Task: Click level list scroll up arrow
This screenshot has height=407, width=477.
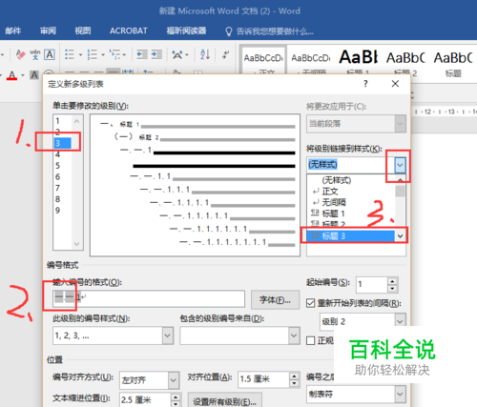Action: [77, 121]
